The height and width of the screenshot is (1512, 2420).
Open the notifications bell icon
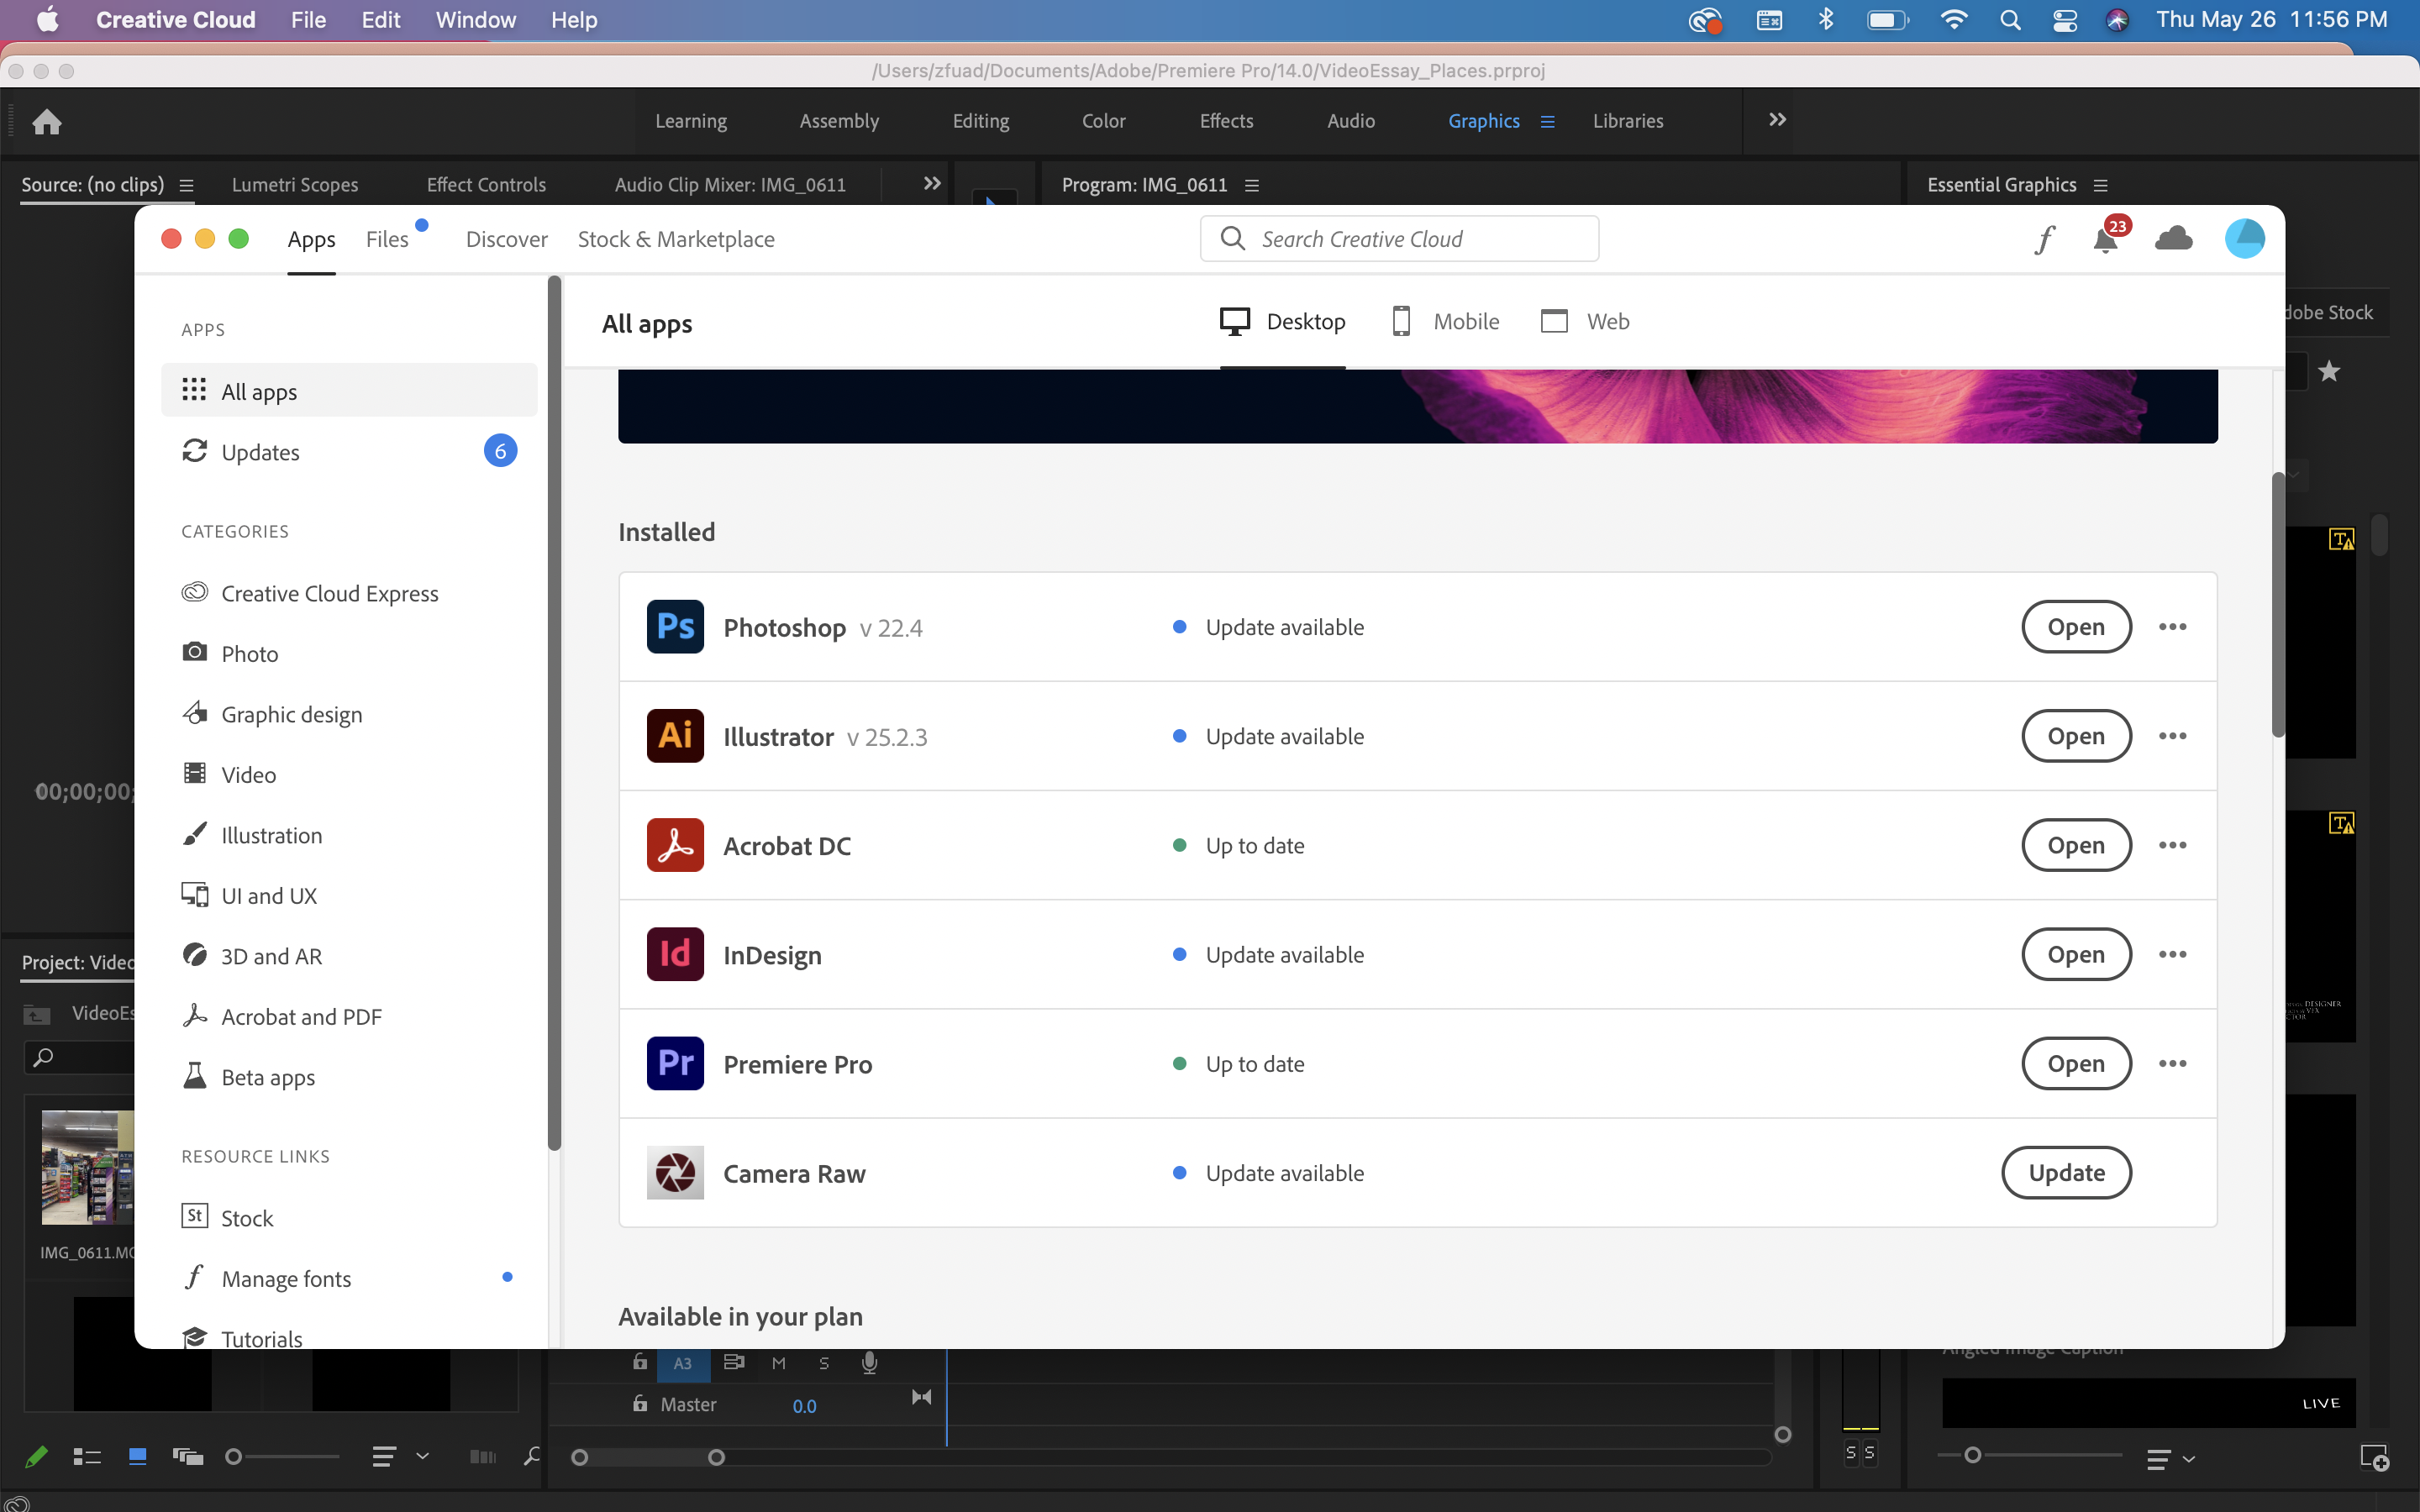[2105, 240]
